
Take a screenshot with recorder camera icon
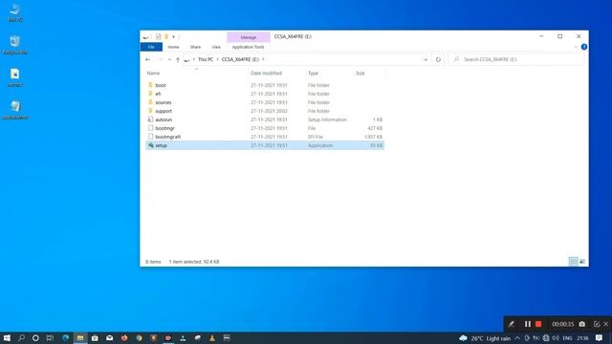pyautogui.click(x=582, y=324)
